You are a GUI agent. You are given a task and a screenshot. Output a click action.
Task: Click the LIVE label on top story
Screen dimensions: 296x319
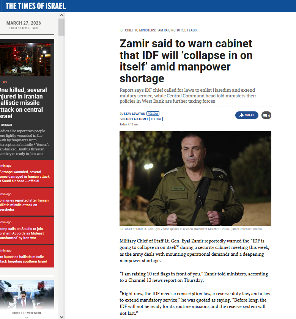click(4, 82)
